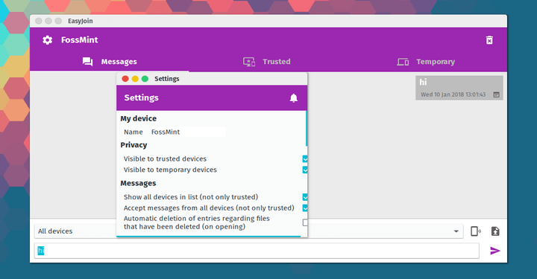Image resolution: width=537 pixels, height=279 pixels.
Task: Minimize Settings with the yellow button
Action: 135,79
